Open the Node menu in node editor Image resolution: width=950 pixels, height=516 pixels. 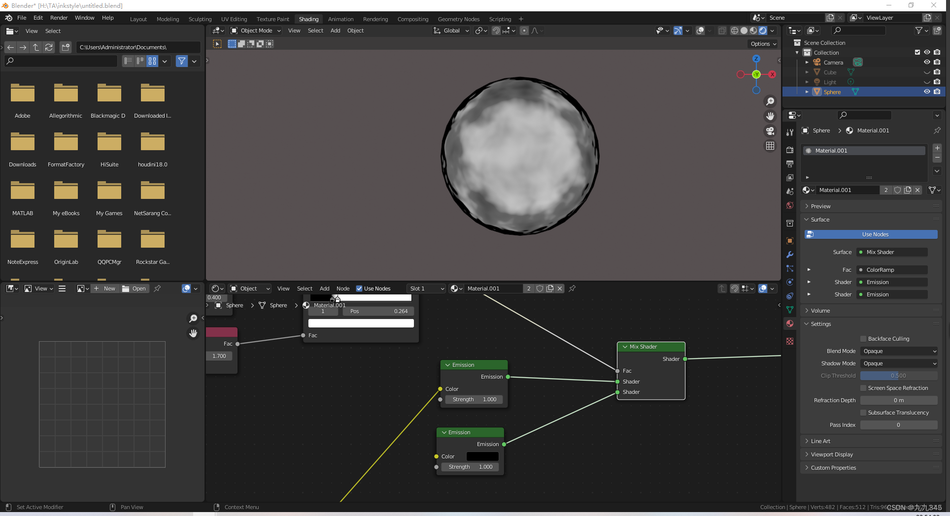343,289
